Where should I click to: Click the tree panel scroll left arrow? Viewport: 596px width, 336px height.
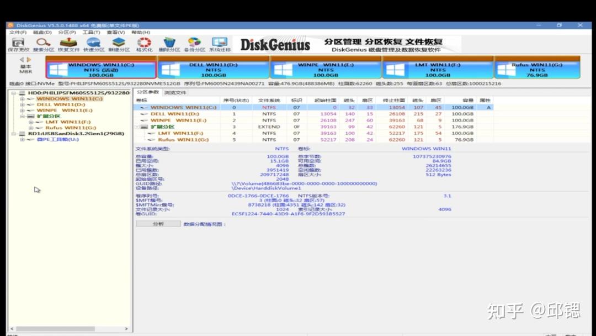click(x=12, y=328)
